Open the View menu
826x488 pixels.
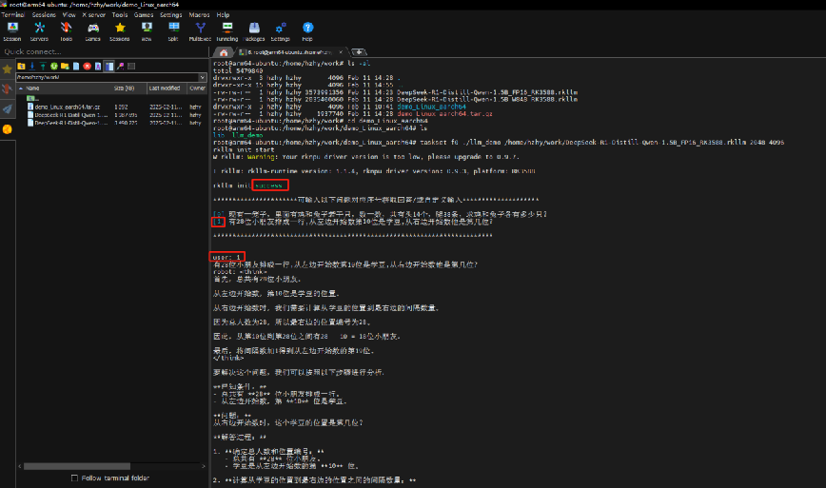(x=69, y=14)
